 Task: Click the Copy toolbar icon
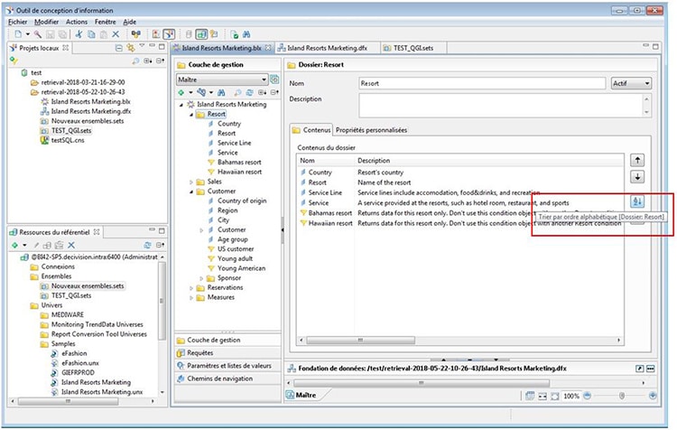(91, 34)
